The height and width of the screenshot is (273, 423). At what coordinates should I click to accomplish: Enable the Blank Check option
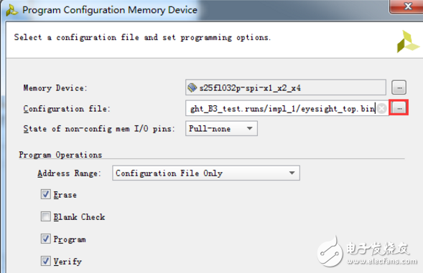click(45, 216)
